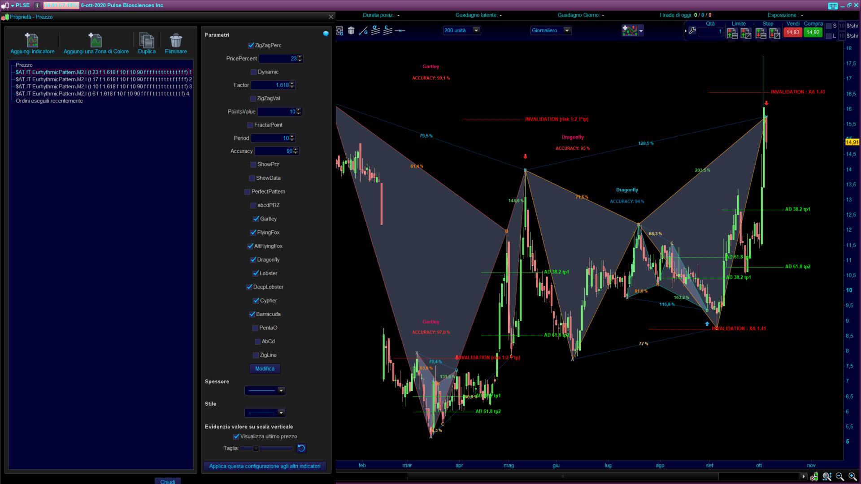Click the zoom out magnifier icon

coord(839,476)
